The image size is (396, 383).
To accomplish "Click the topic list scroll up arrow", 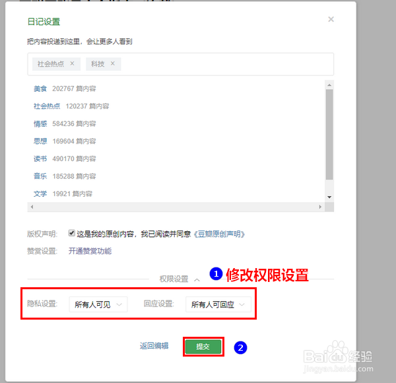I will [329, 85].
